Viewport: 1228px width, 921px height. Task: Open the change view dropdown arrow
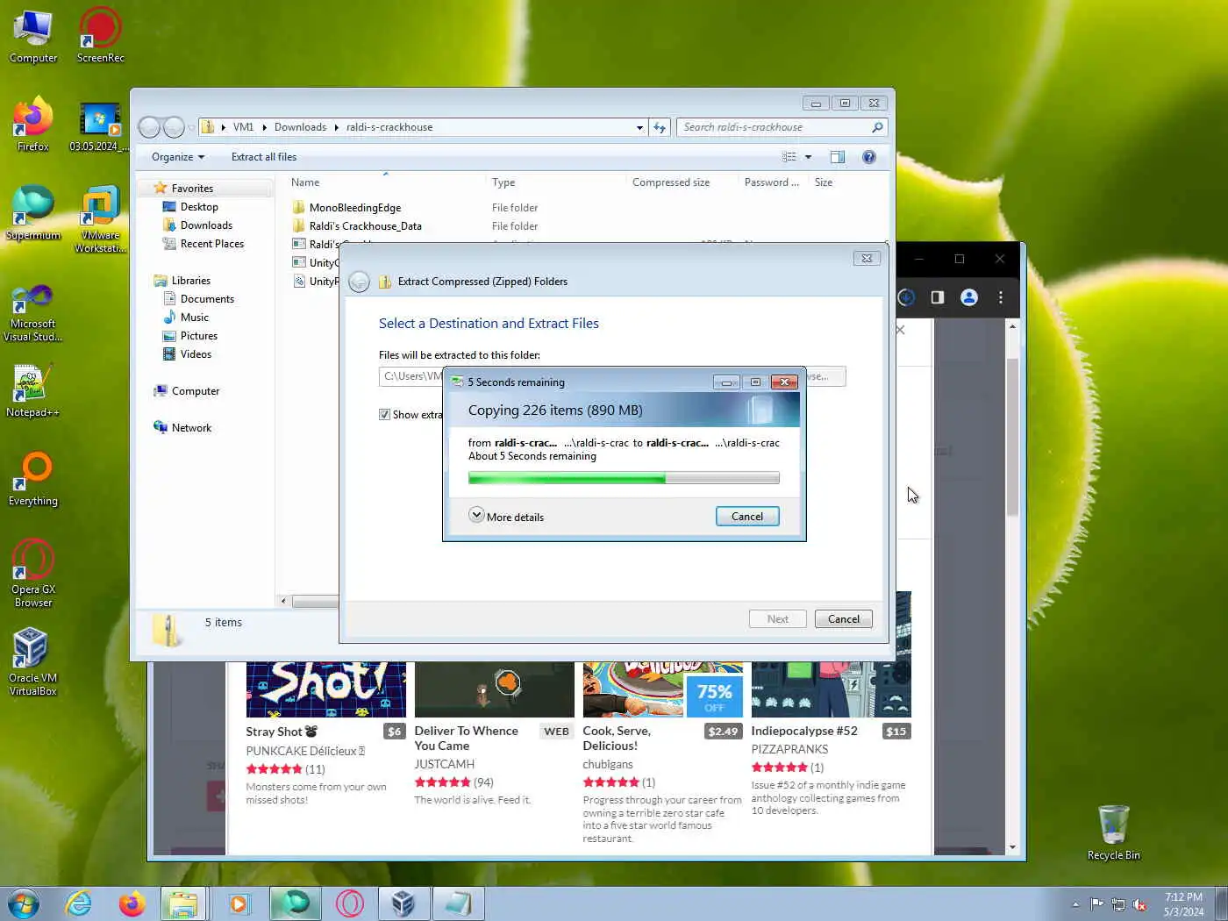[808, 157]
